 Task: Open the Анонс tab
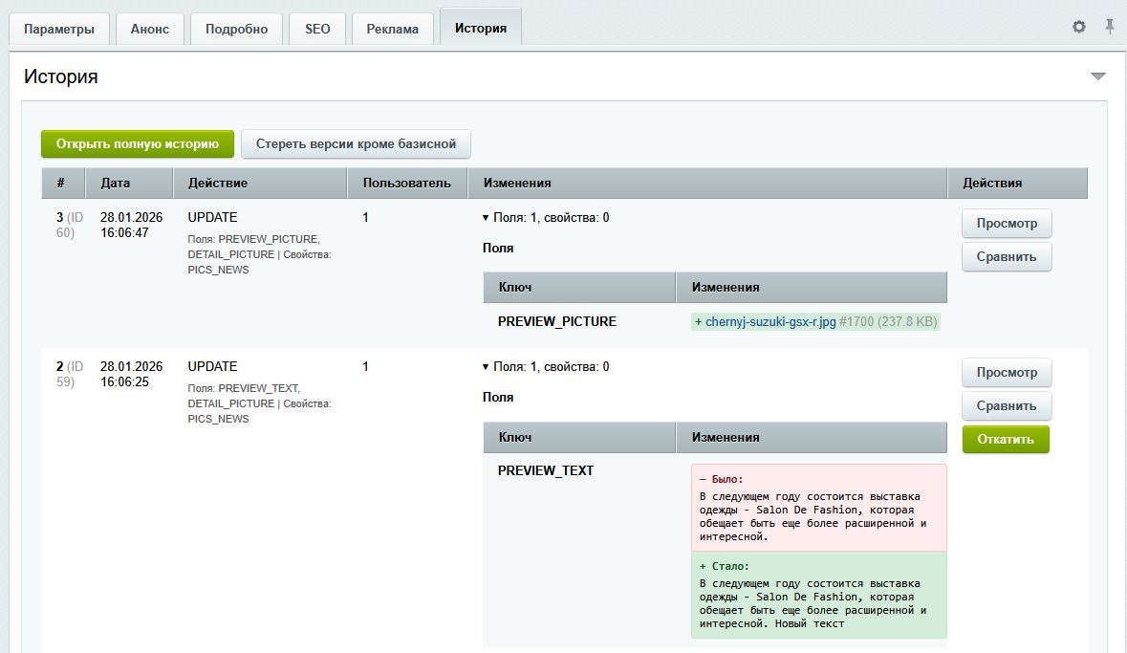[x=149, y=29]
